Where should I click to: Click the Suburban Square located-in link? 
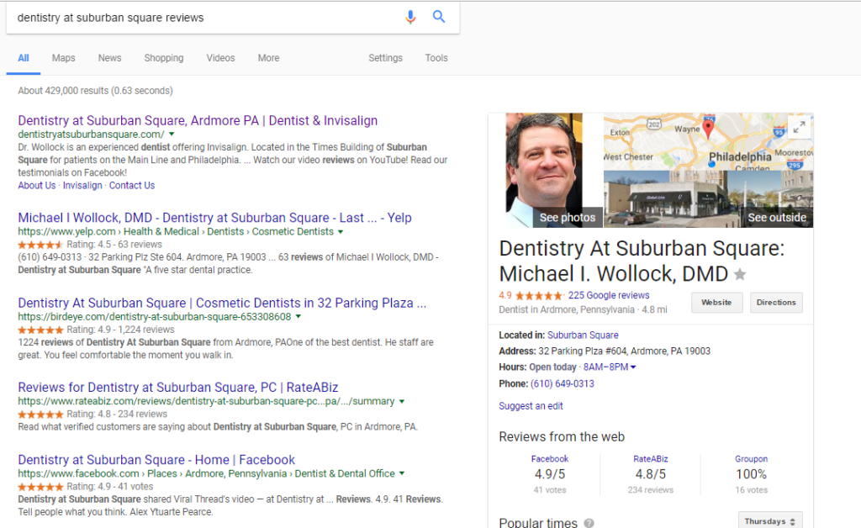583,335
